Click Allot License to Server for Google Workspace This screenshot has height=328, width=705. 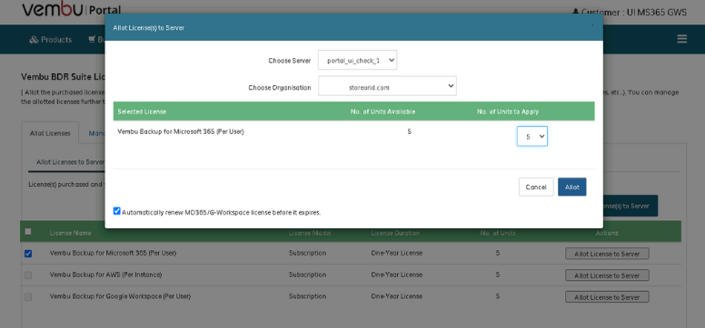click(x=607, y=297)
